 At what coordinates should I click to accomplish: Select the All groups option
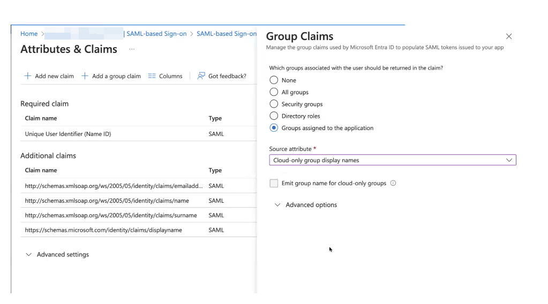pos(274,92)
